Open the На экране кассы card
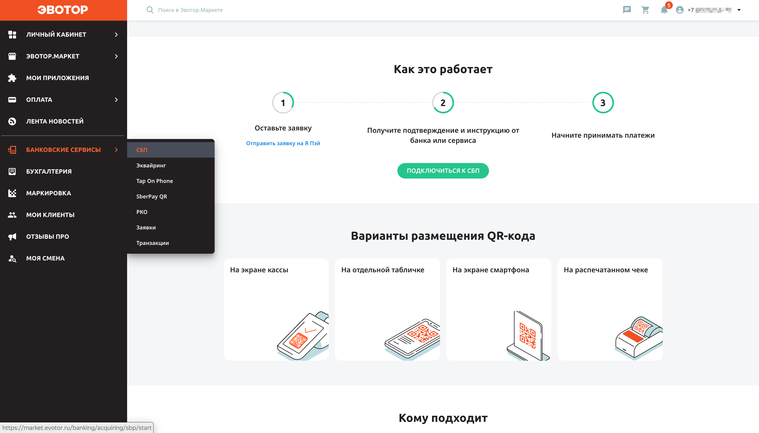 point(276,310)
